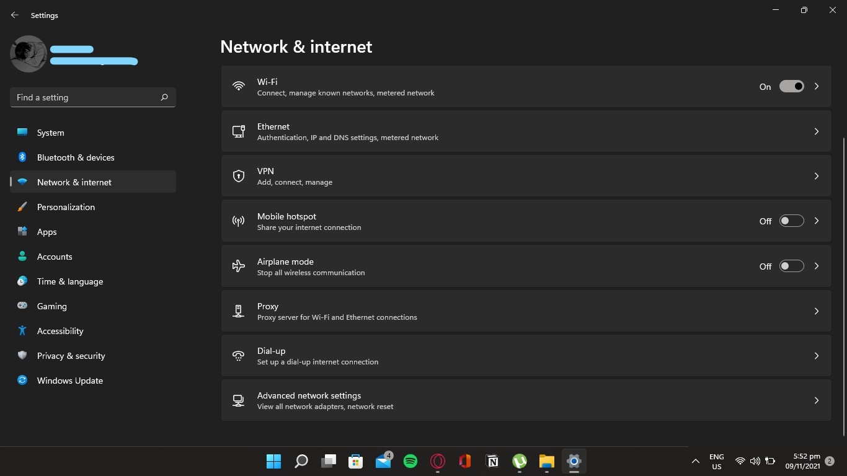
Task: Click the search magnifier in Find a setting
Action: click(x=164, y=97)
